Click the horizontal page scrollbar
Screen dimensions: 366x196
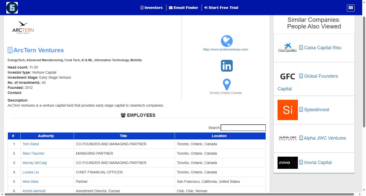click(x=179, y=194)
